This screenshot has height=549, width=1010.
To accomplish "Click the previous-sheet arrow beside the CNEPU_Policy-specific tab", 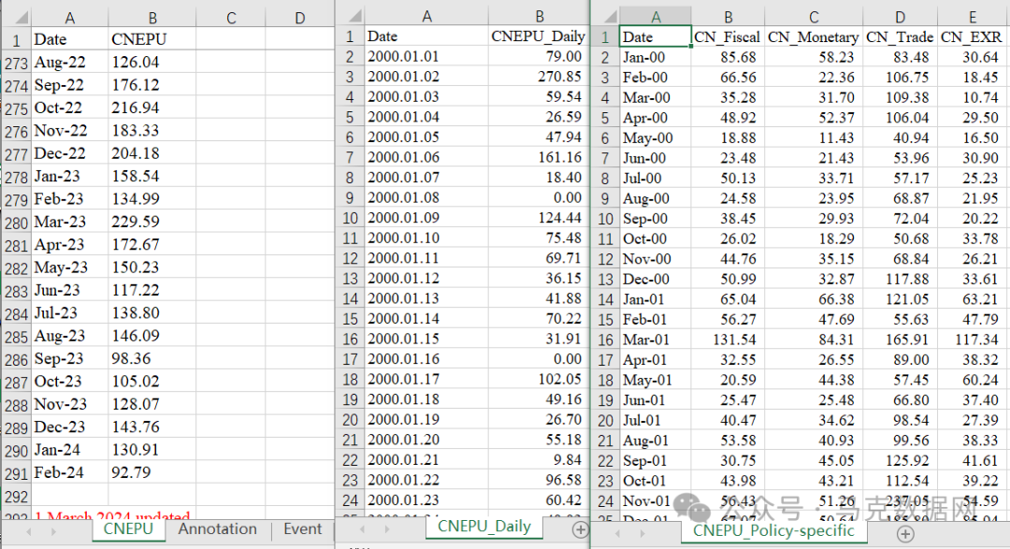I will point(617,533).
